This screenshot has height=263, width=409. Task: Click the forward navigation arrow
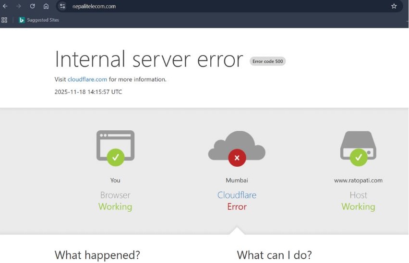pyautogui.click(x=19, y=6)
